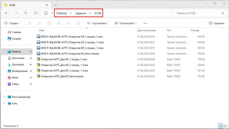Image resolution: width=229 pixels, height=129 pixels.
Task: Click Задания in the address breadcrumb
Action: [81, 13]
